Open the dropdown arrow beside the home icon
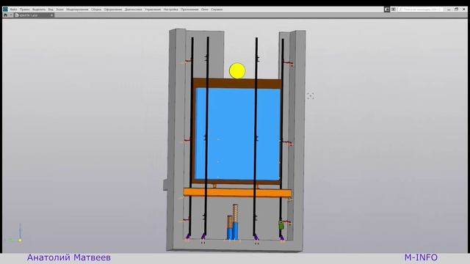 pyautogui.click(x=11, y=15)
